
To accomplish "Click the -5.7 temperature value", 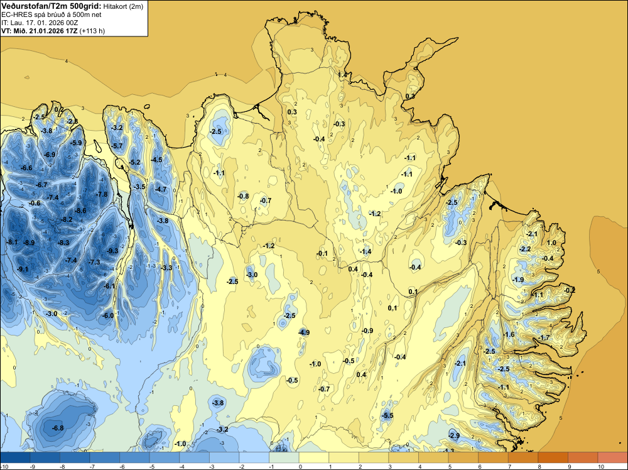I will (x=117, y=146).
